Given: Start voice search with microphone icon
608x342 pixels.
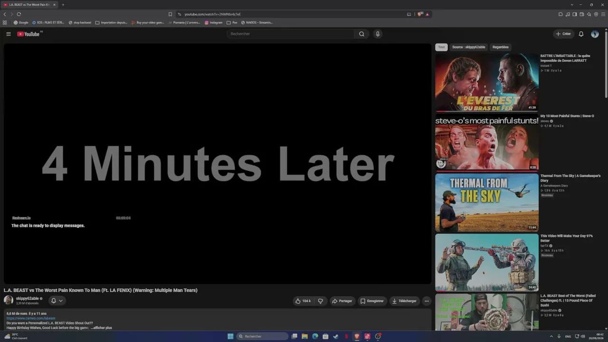Looking at the screenshot, I should point(378,34).
